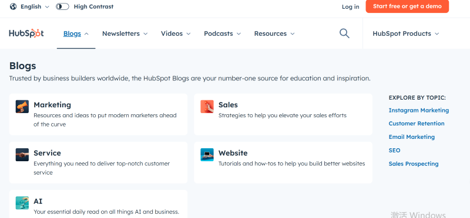Open the Sales blog title
Image resolution: width=470 pixels, height=218 pixels.
point(228,105)
